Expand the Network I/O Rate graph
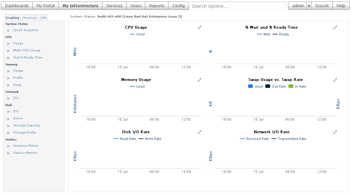This screenshot has width=351, height=195. (335, 132)
